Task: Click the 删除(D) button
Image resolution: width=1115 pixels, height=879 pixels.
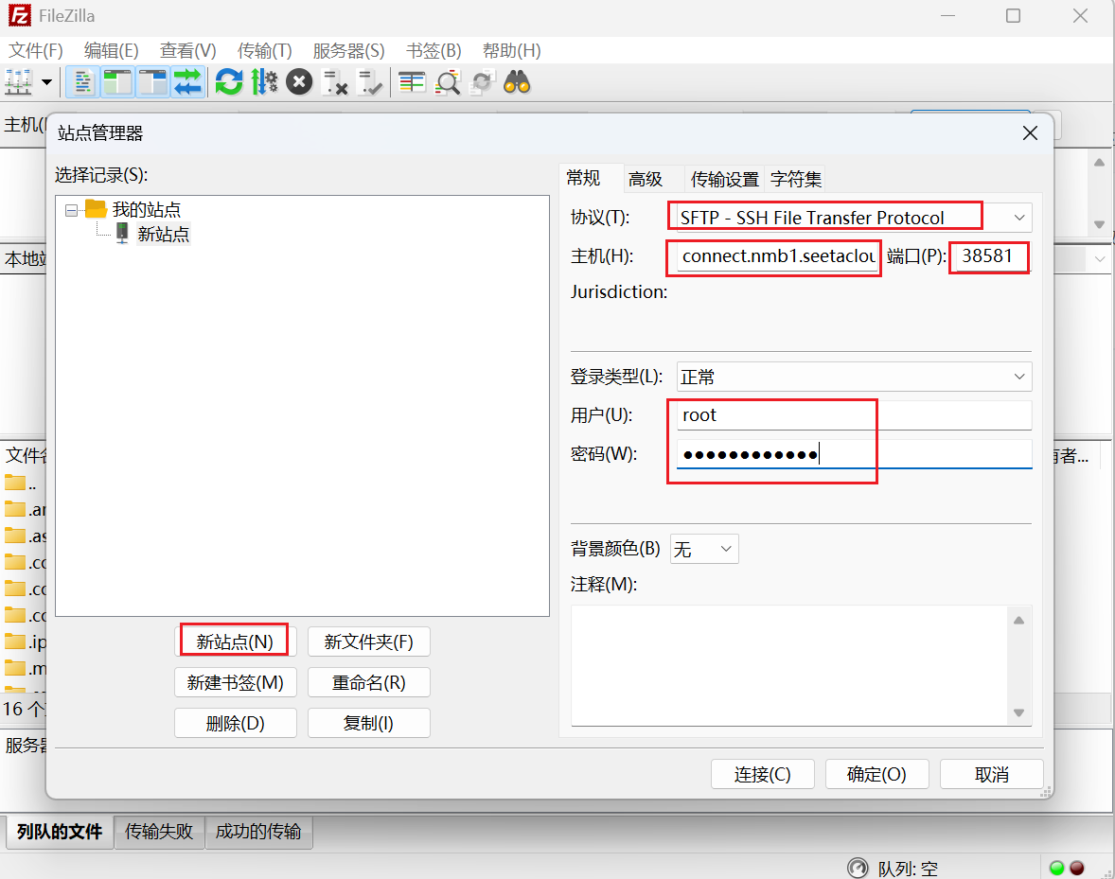Action: click(x=236, y=723)
